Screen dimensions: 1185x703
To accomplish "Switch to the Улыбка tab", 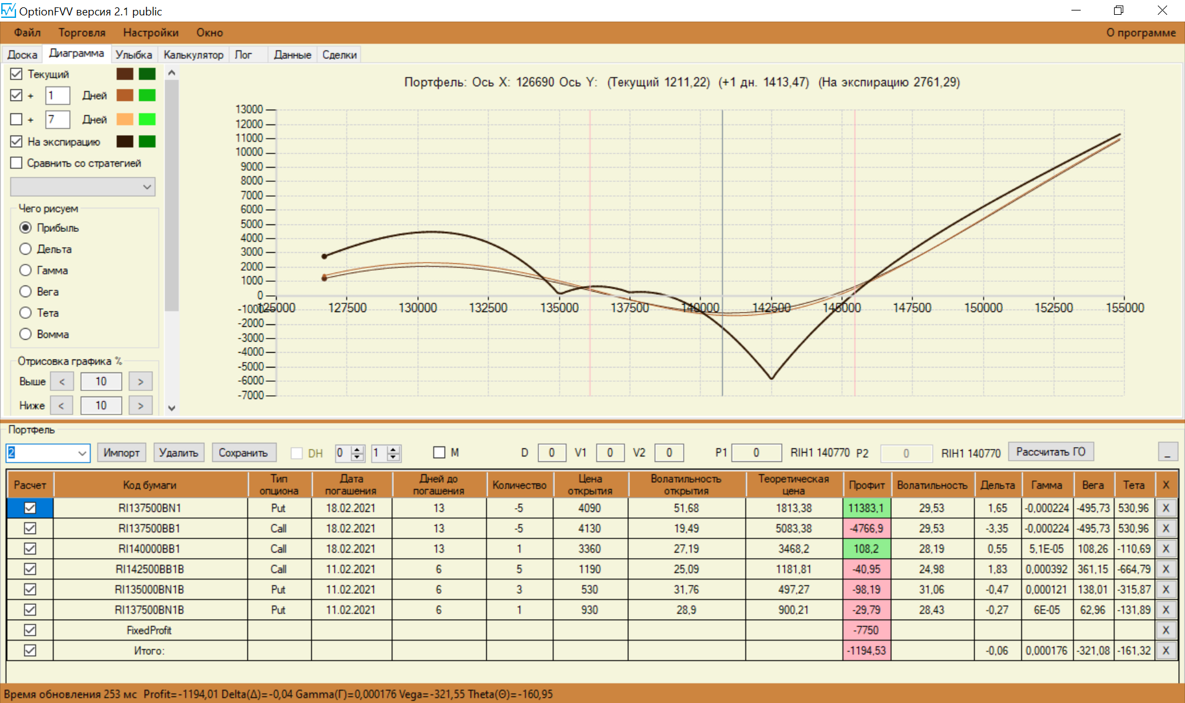I will pos(133,55).
